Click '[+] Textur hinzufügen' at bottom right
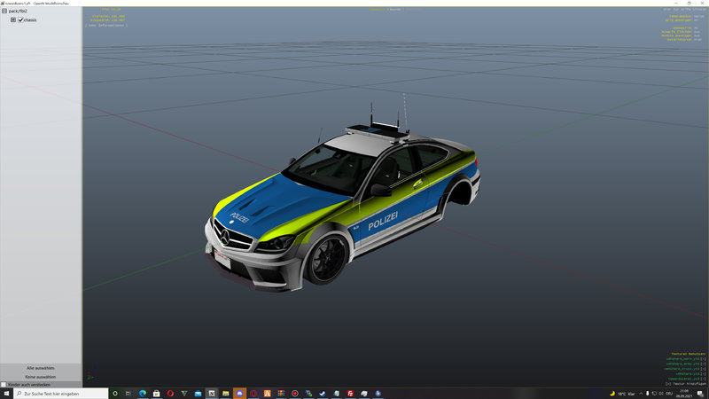 pos(685,384)
